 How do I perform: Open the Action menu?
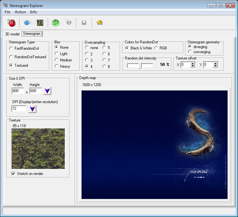[x=20, y=12]
